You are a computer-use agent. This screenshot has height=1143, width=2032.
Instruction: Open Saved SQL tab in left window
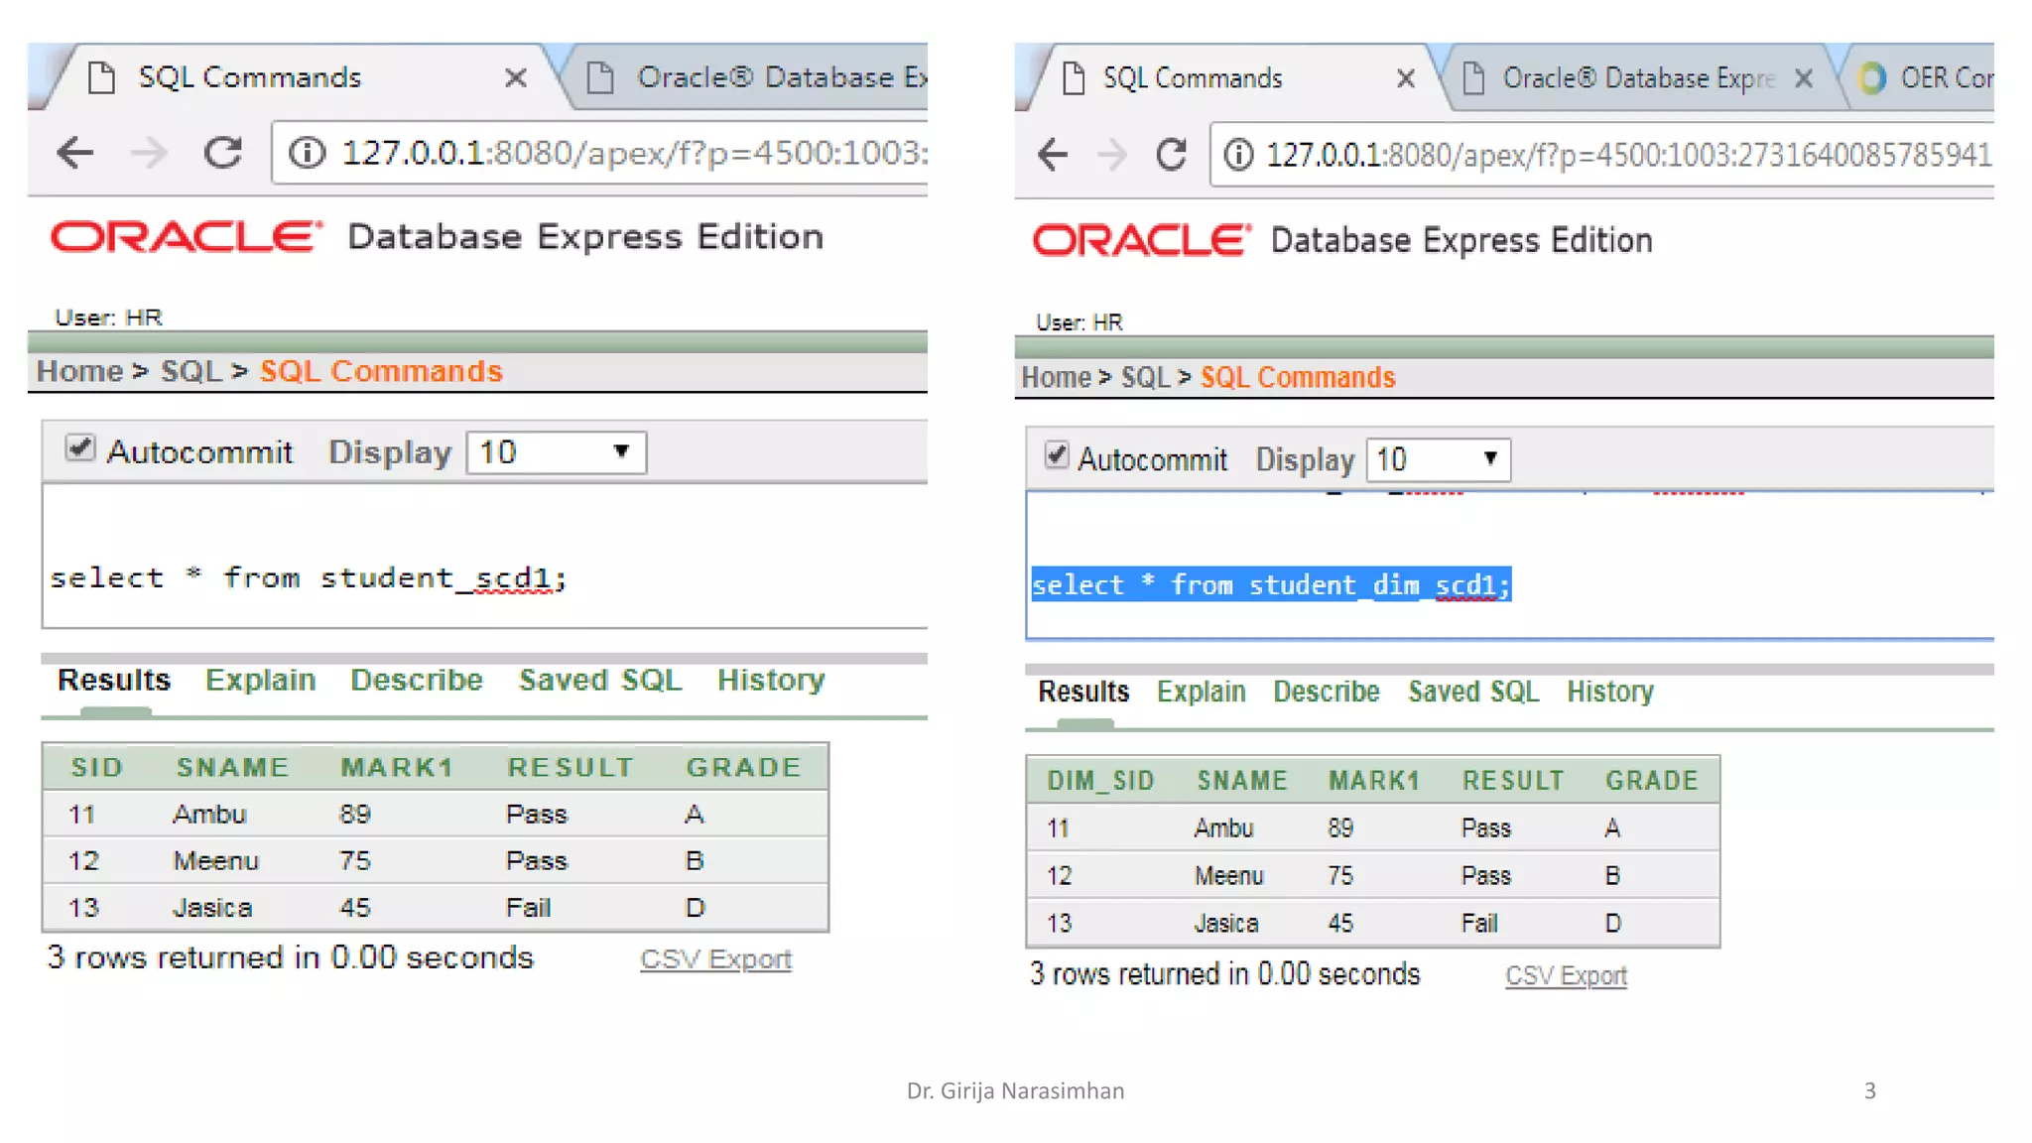tap(600, 680)
